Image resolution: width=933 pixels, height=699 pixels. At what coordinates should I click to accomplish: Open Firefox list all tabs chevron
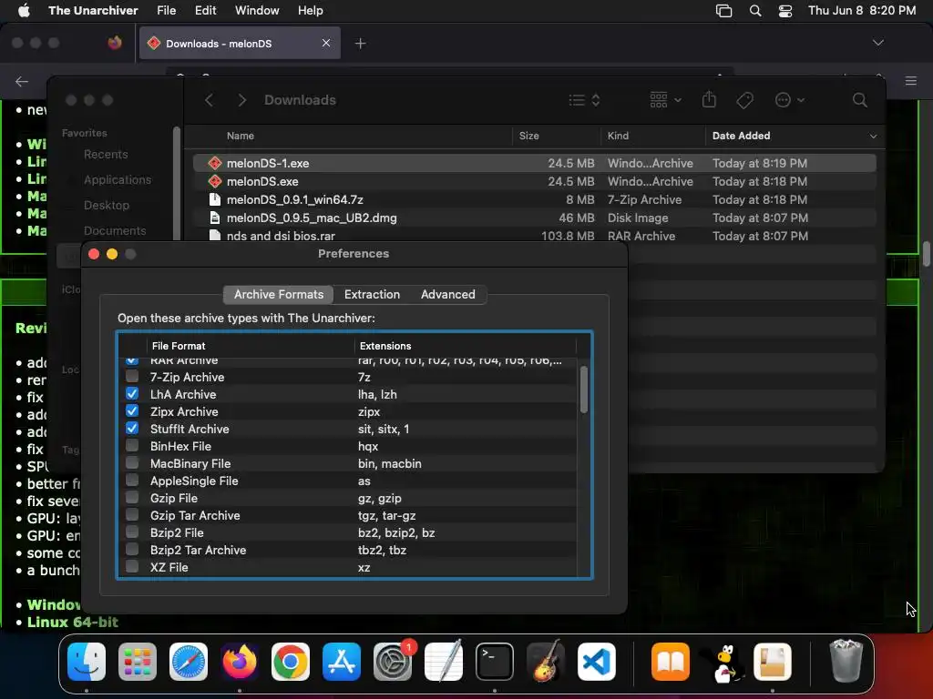tap(877, 43)
